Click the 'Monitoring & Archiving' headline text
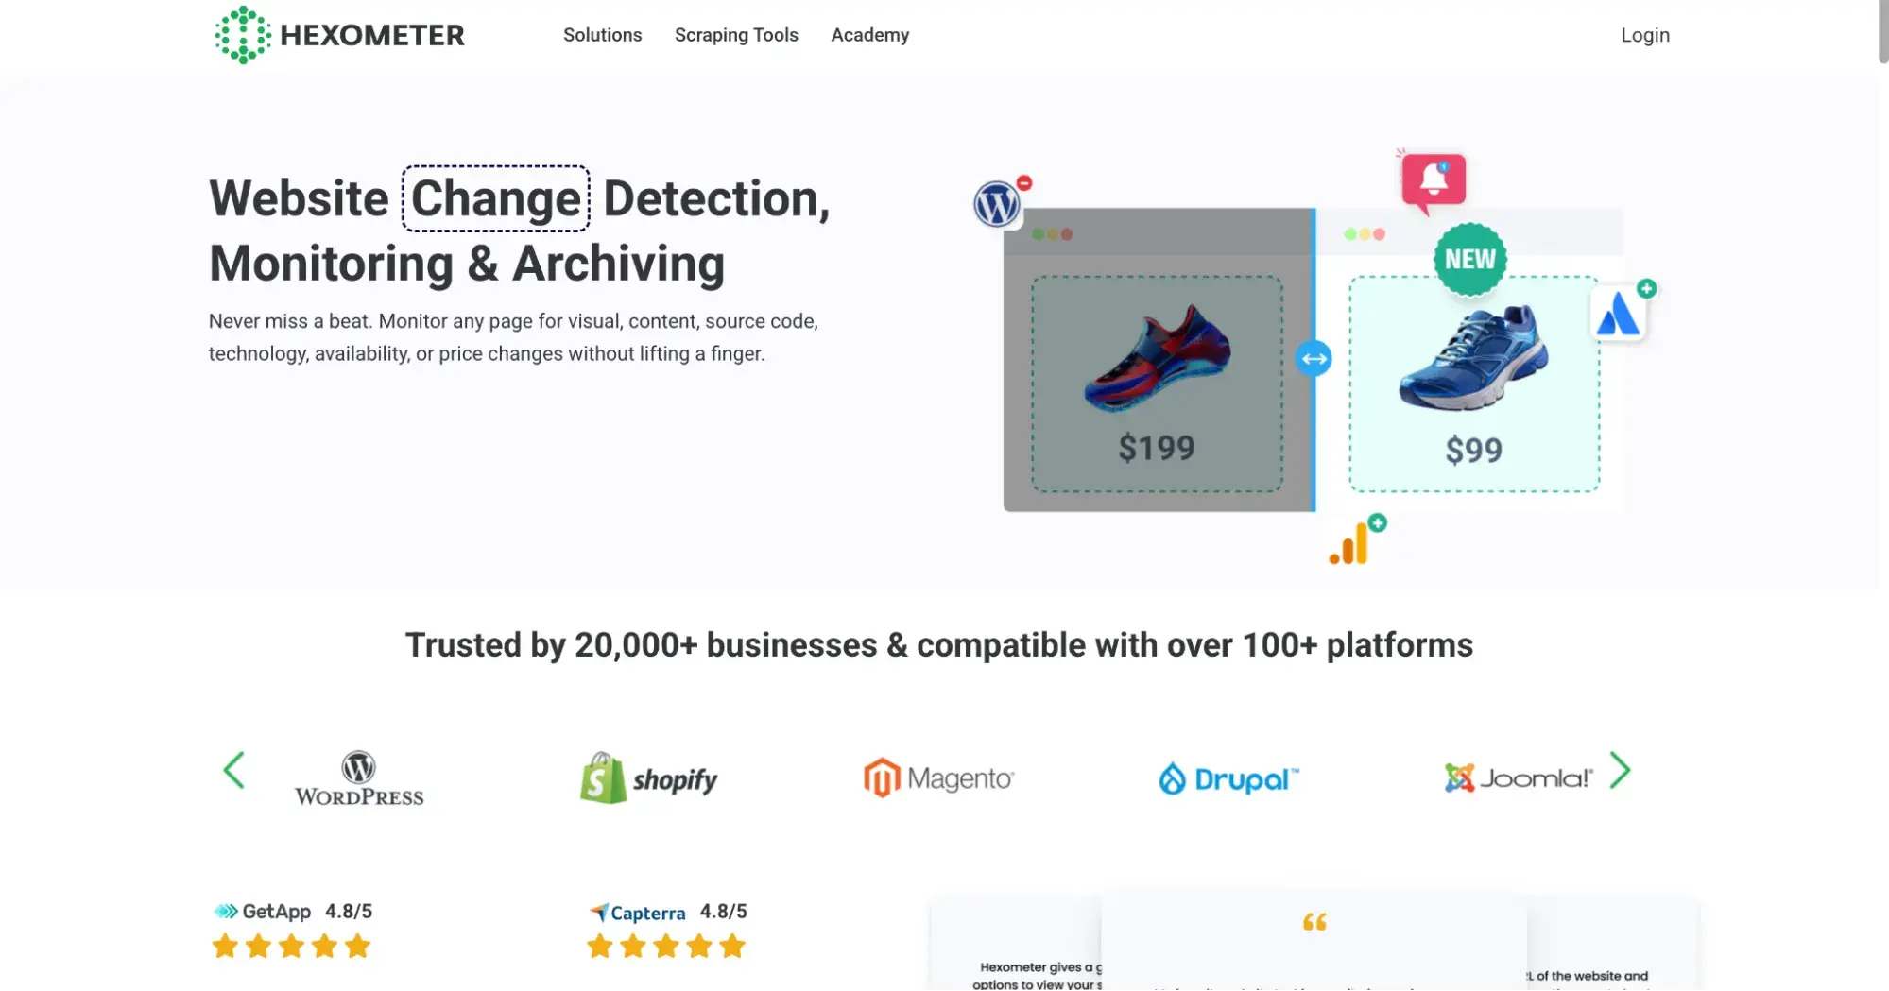Screen dimensions: 1889x991 pyautogui.click(x=467, y=264)
